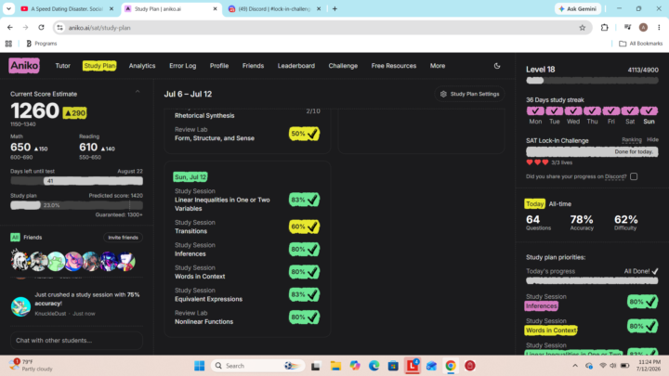This screenshot has height=376, width=669.
Task: Click Ask Gemini button
Action: (578, 8)
